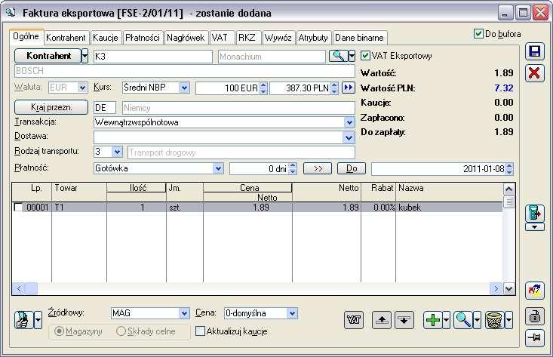The height and width of the screenshot is (357, 553).
Task: Click the double-arrow exchange rate icon
Action: [x=348, y=88]
